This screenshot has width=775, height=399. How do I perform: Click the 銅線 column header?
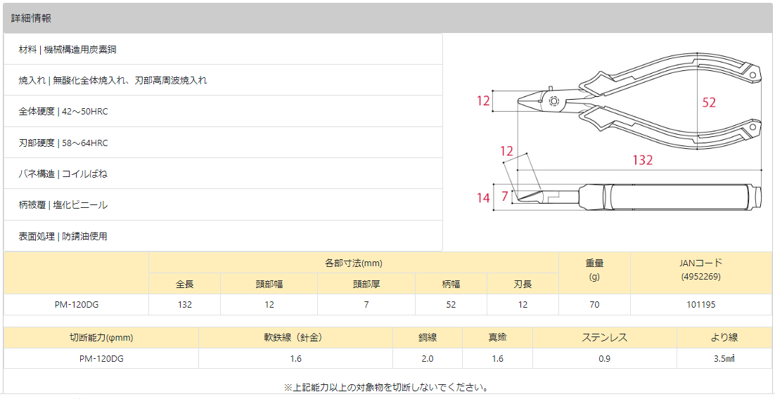click(x=428, y=338)
